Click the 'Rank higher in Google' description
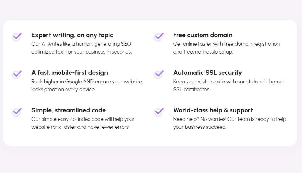This screenshot has width=302, height=173. click(87, 86)
